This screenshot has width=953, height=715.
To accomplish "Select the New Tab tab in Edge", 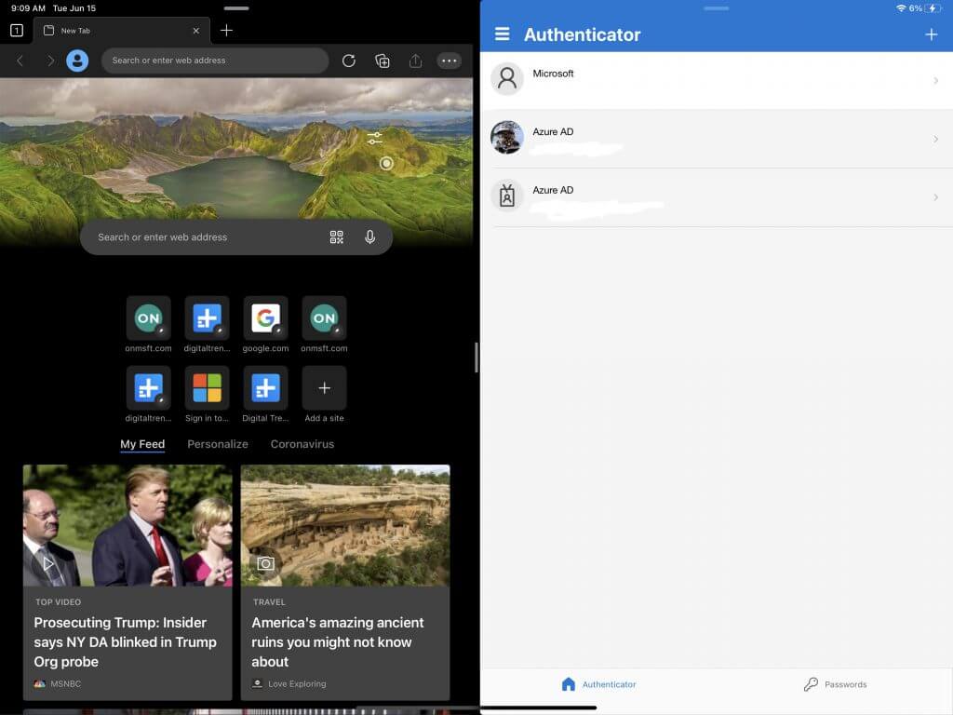I will point(122,31).
